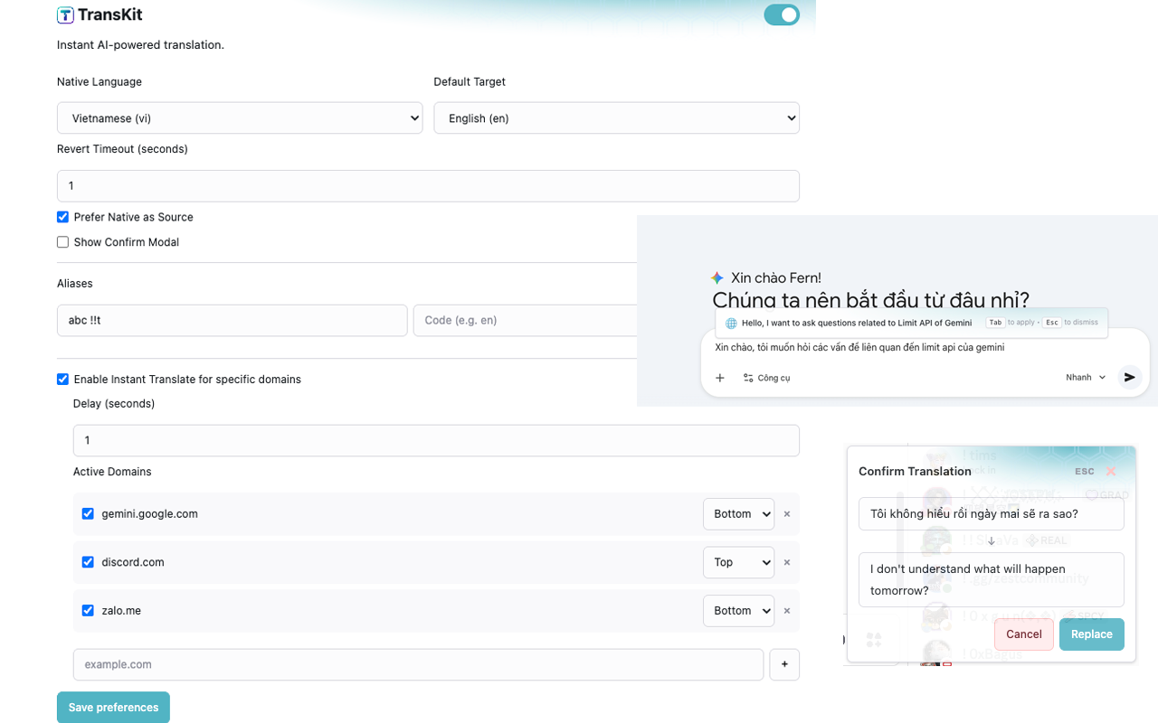
Task: Click the Gemini prompt plus attachment icon
Action: pos(720,378)
